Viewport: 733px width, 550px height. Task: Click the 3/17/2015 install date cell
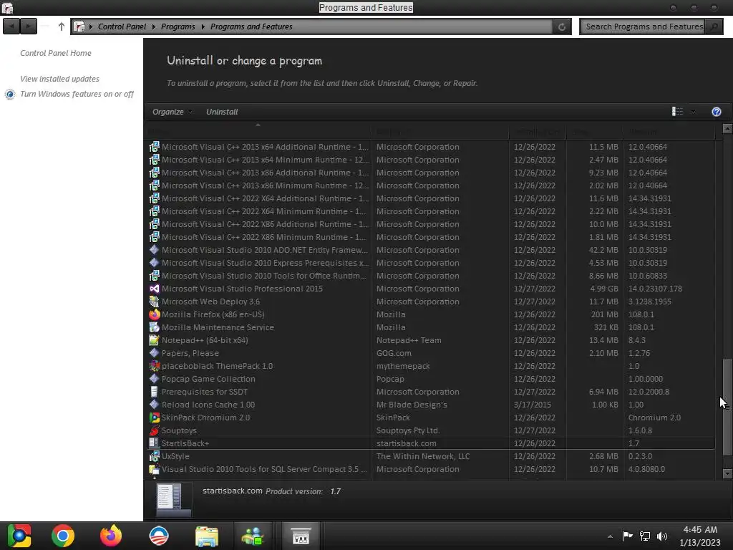(x=533, y=405)
